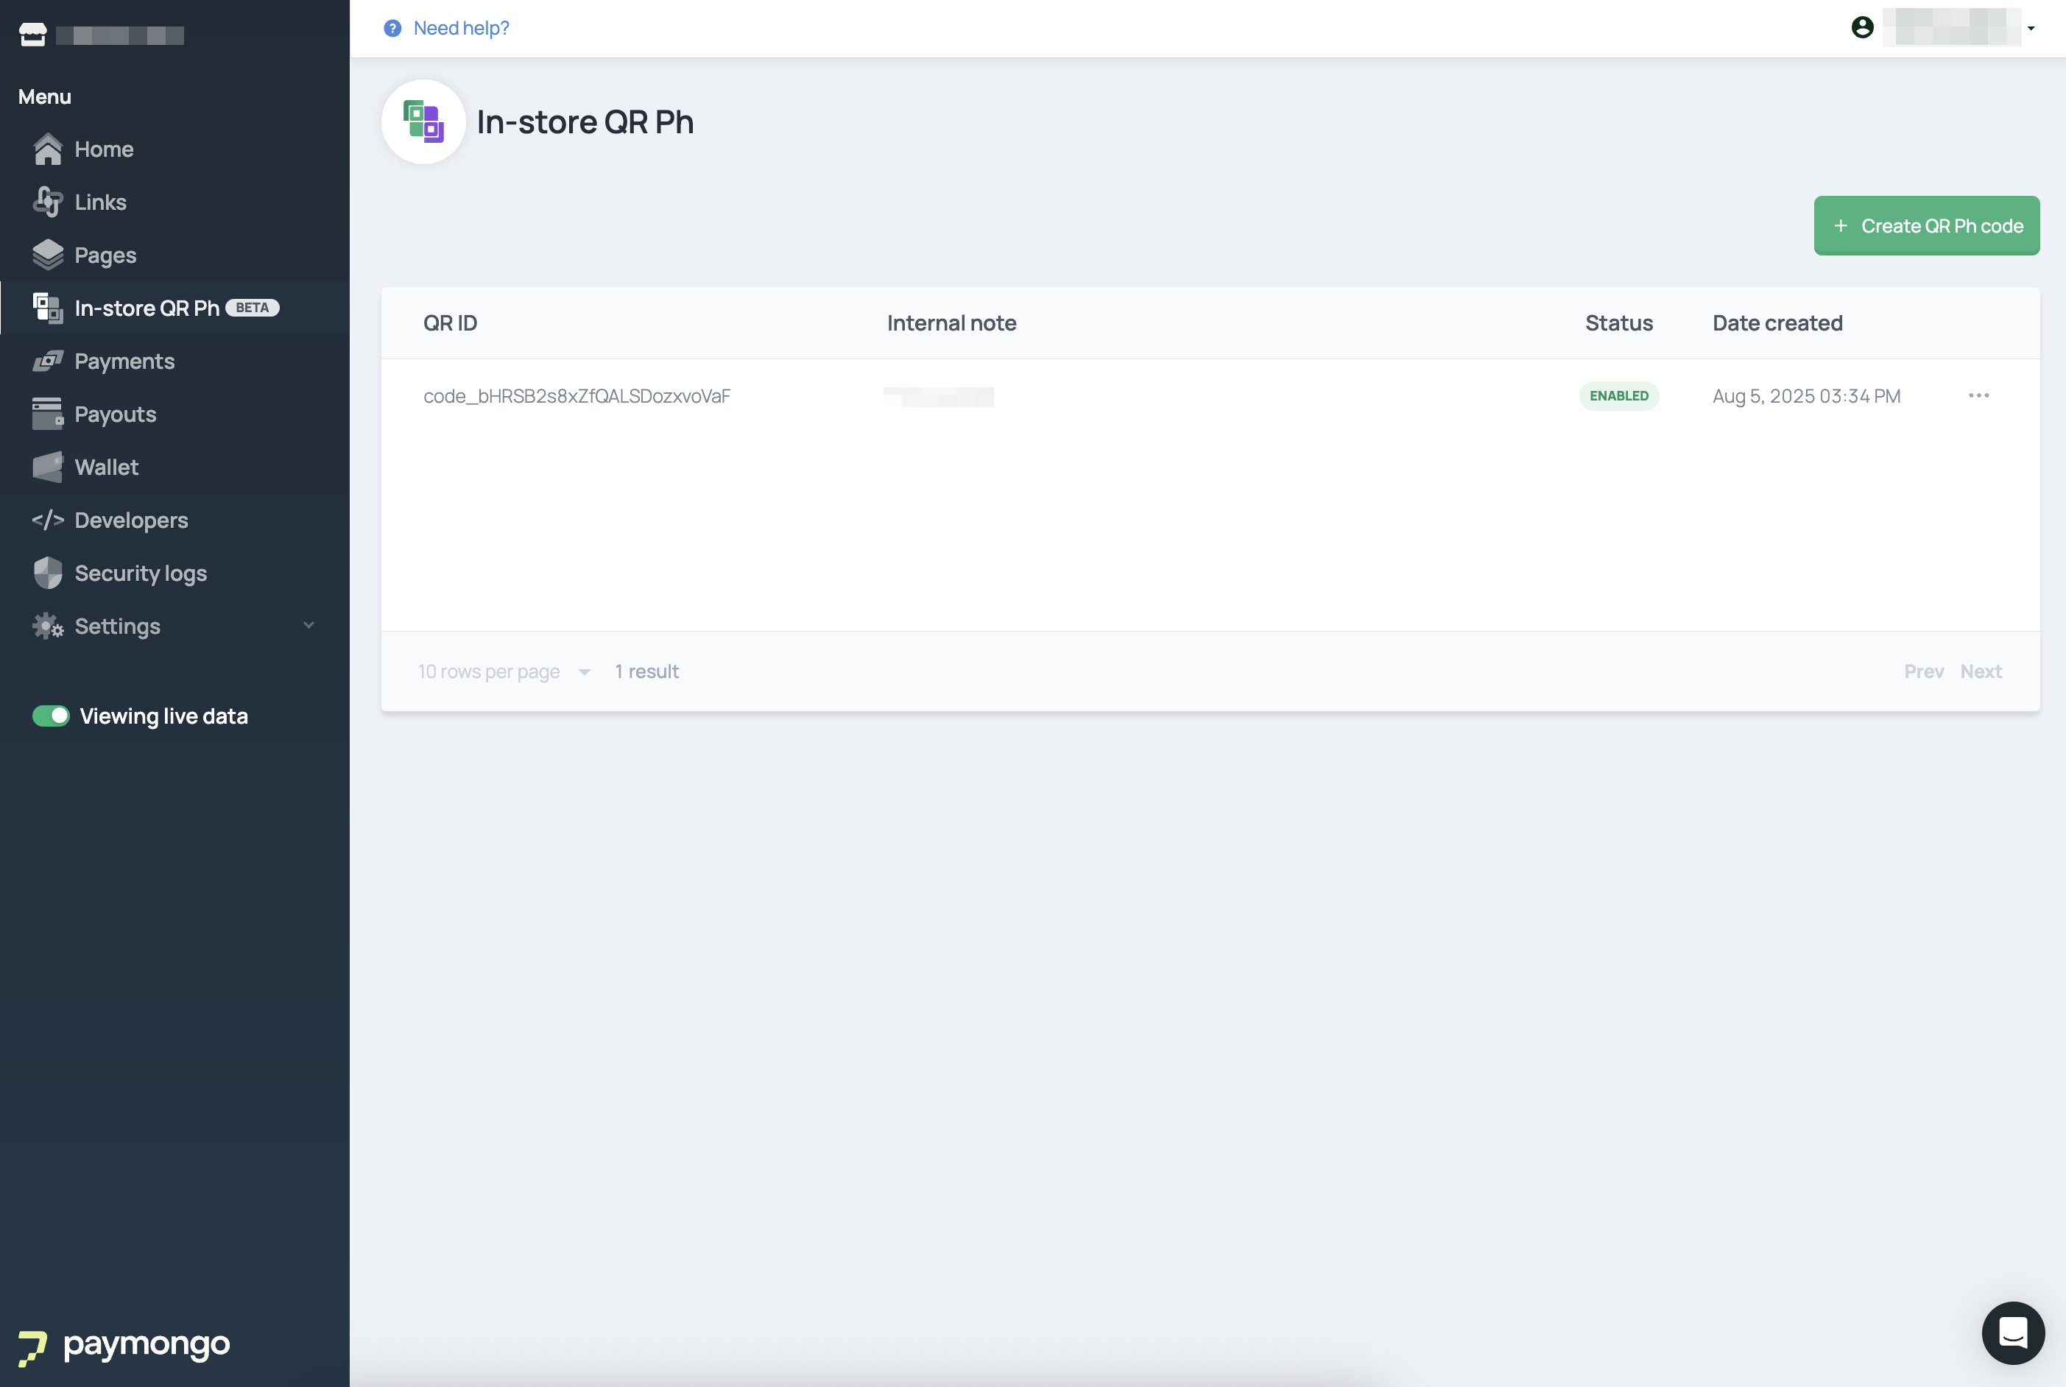
Task: Click the Developers code brackets icon
Action: pyautogui.click(x=48, y=520)
